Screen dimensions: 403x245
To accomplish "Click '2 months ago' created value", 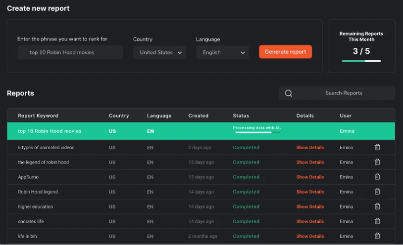I will click(203, 236).
